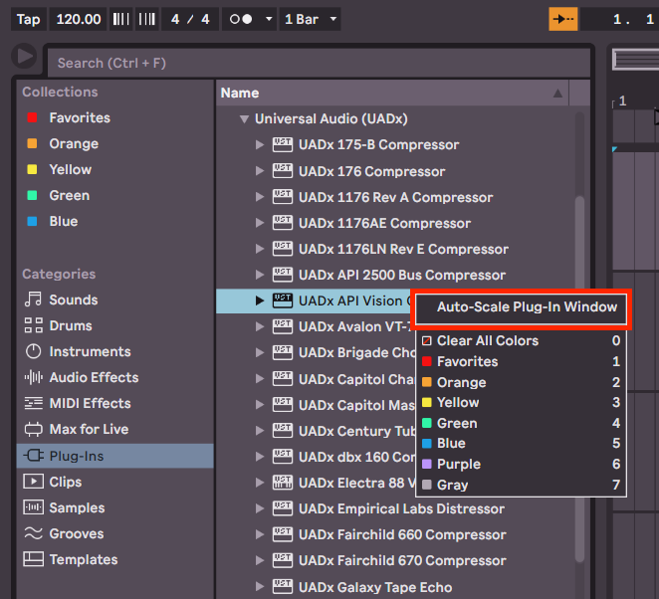
Task: Click the second nudge tempo bars icon
Action: [x=147, y=19]
